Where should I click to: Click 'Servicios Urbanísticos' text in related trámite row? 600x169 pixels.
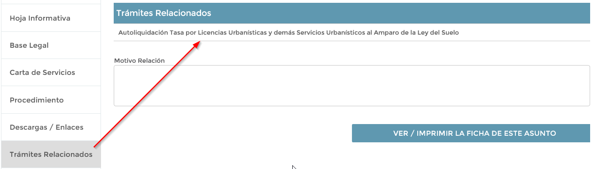[331, 33]
